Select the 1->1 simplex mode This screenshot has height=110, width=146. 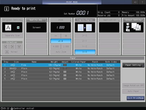tap(85, 52)
